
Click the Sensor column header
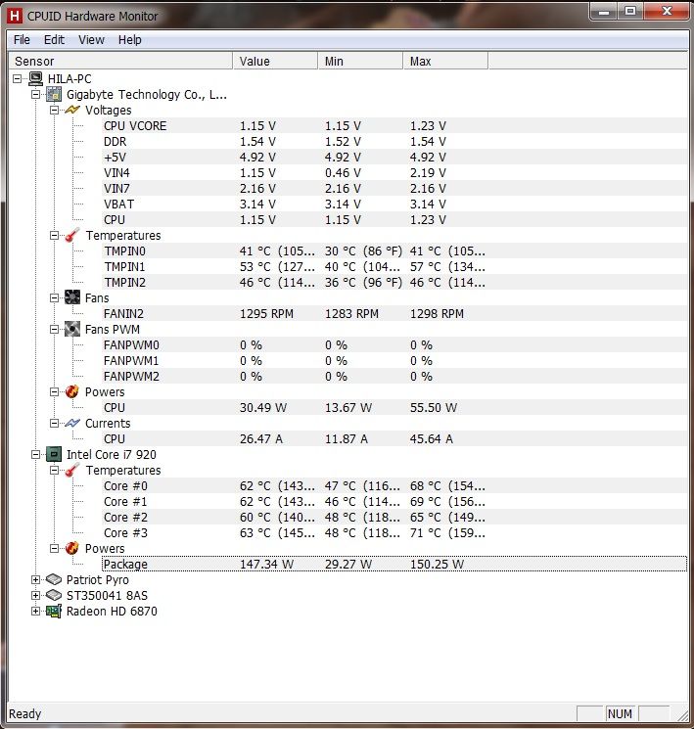pos(120,61)
